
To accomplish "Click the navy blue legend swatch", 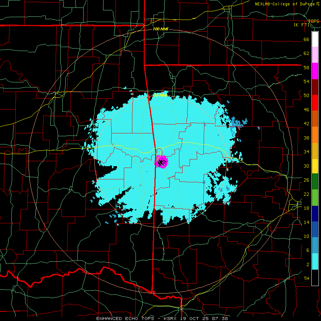I will [x=315, y=214].
